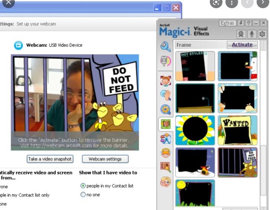Choose the snowy night sledding frame thumbnail
Screen dimensions: 270x210
tap(195, 162)
